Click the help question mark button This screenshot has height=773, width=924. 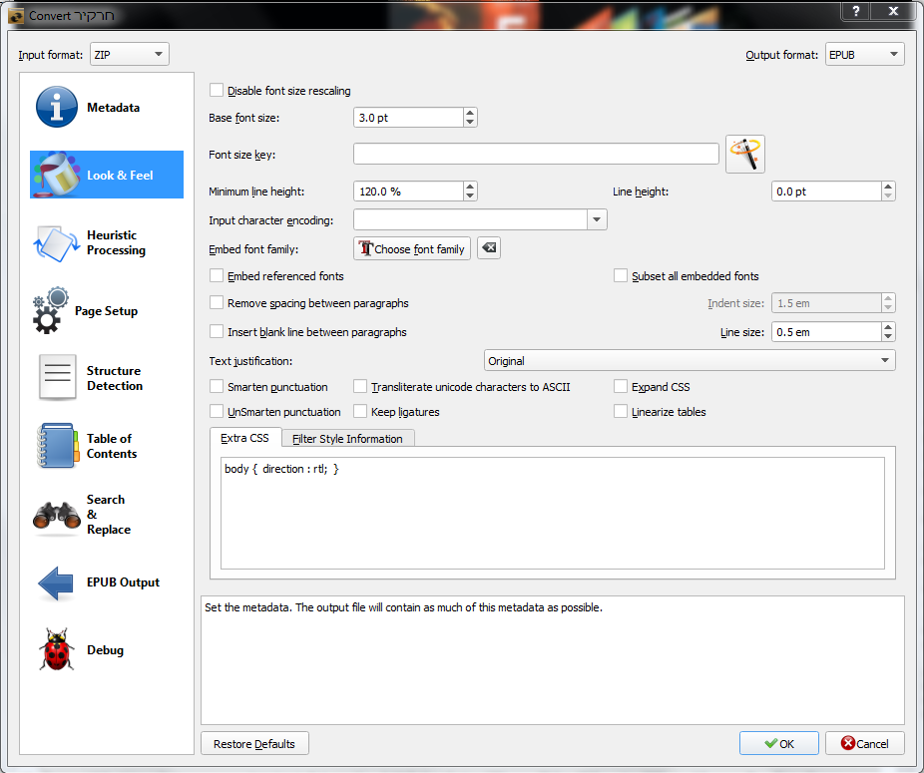coord(855,11)
